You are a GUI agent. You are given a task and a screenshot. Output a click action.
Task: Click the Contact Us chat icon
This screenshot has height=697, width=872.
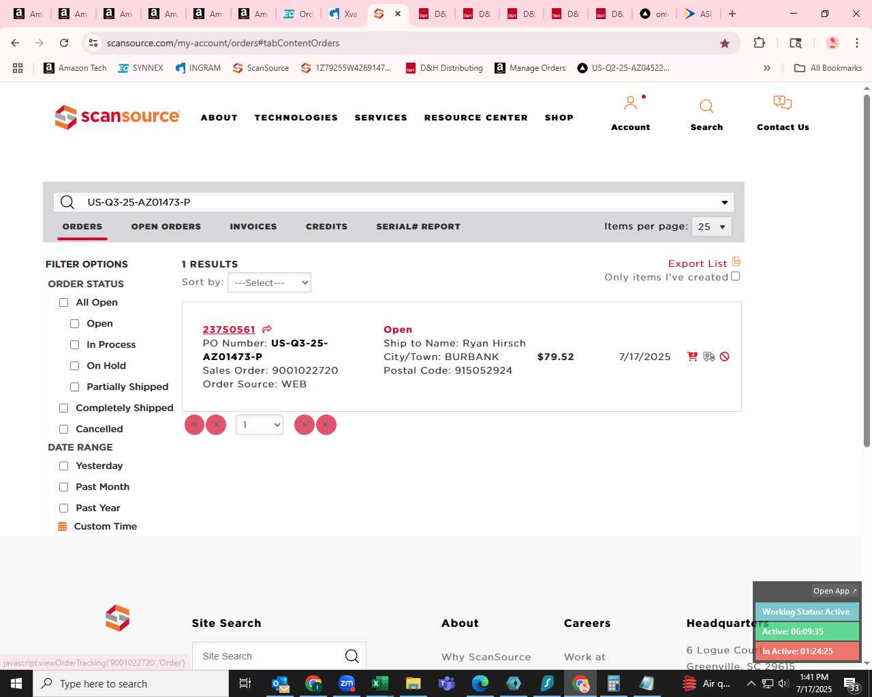783,103
